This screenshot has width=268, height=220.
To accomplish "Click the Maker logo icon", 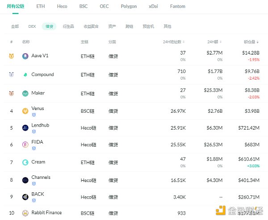I will [25, 93].
